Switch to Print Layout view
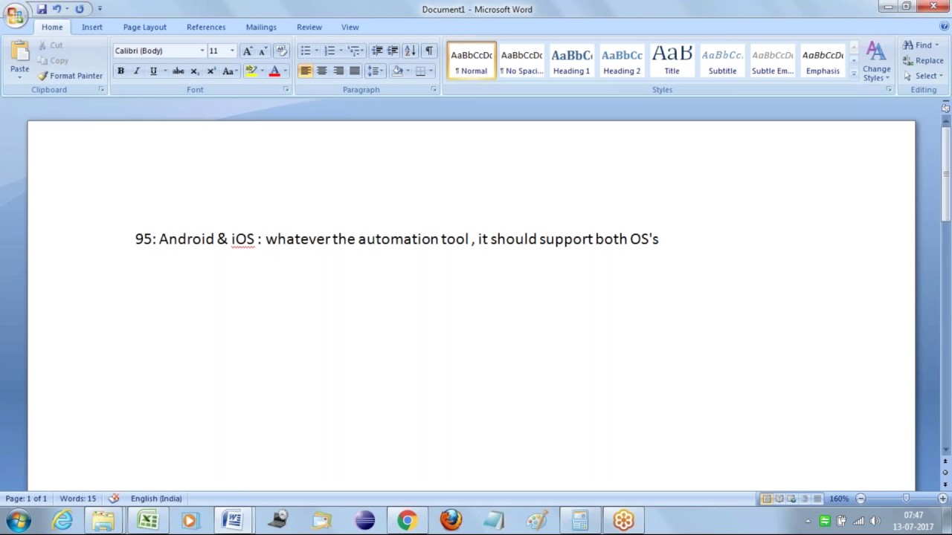952x535 pixels. pos(766,499)
